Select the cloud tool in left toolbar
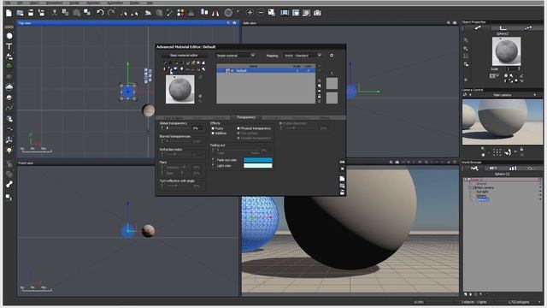 [x=9, y=86]
